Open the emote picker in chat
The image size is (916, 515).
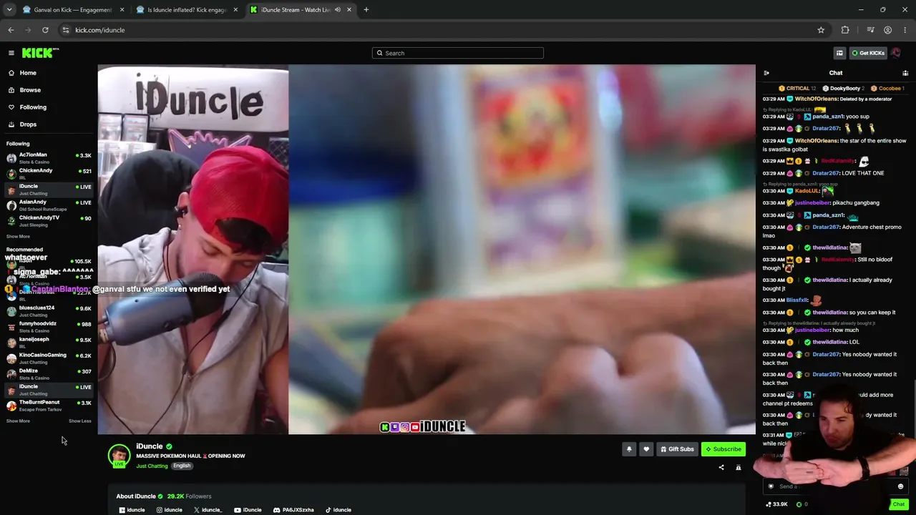click(x=900, y=486)
